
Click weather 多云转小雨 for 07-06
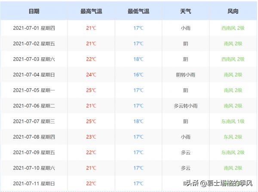point(186,106)
